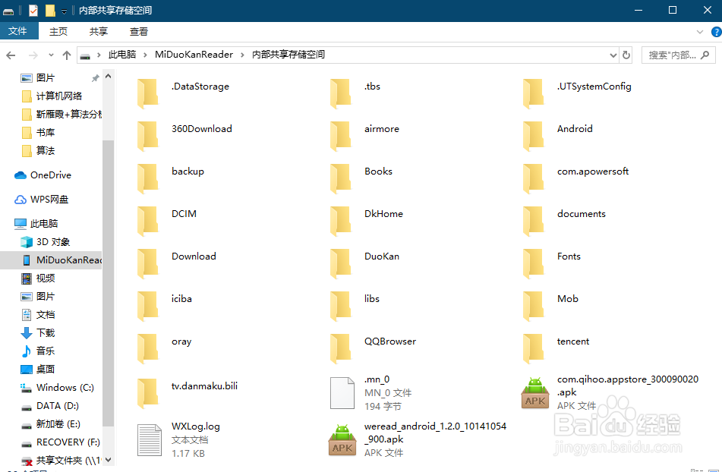Open DATA (D:) drive in navigation pane

[50, 406]
